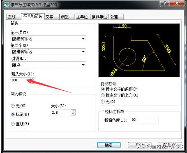Select 标注文字的上方(A) radio button
This screenshot has width=187, height=153.
pos(103,95)
